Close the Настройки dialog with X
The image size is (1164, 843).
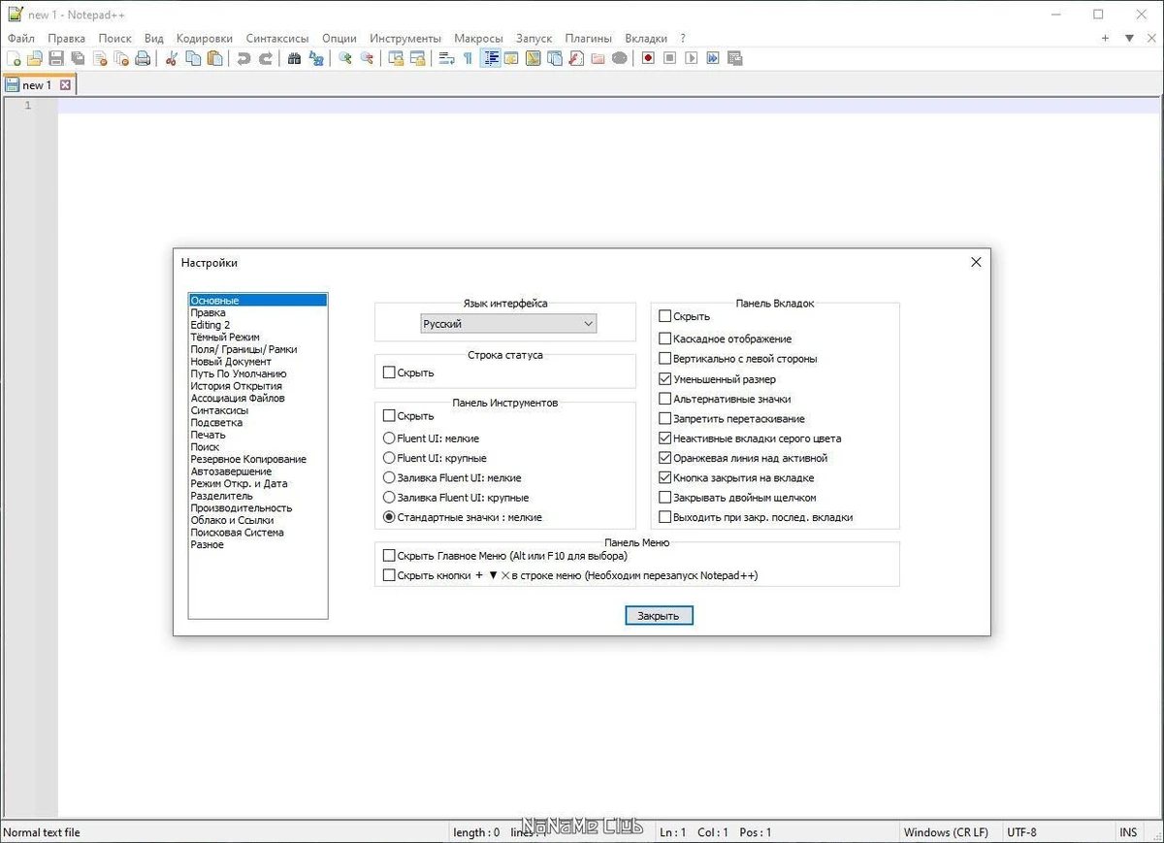click(976, 262)
